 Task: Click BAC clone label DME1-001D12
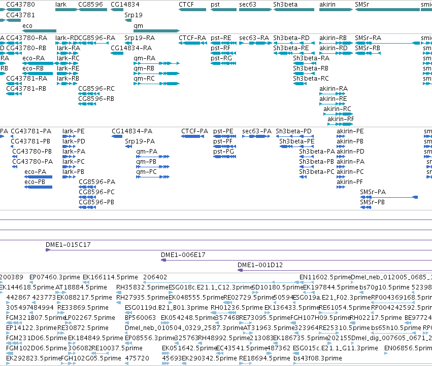coord(260,265)
